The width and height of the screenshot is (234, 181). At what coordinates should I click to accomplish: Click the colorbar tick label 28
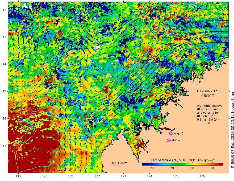coord(152,168)
